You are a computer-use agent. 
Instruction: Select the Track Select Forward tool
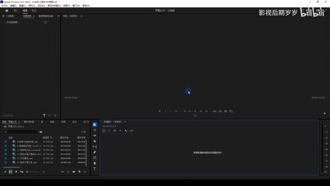click(95, 130)
